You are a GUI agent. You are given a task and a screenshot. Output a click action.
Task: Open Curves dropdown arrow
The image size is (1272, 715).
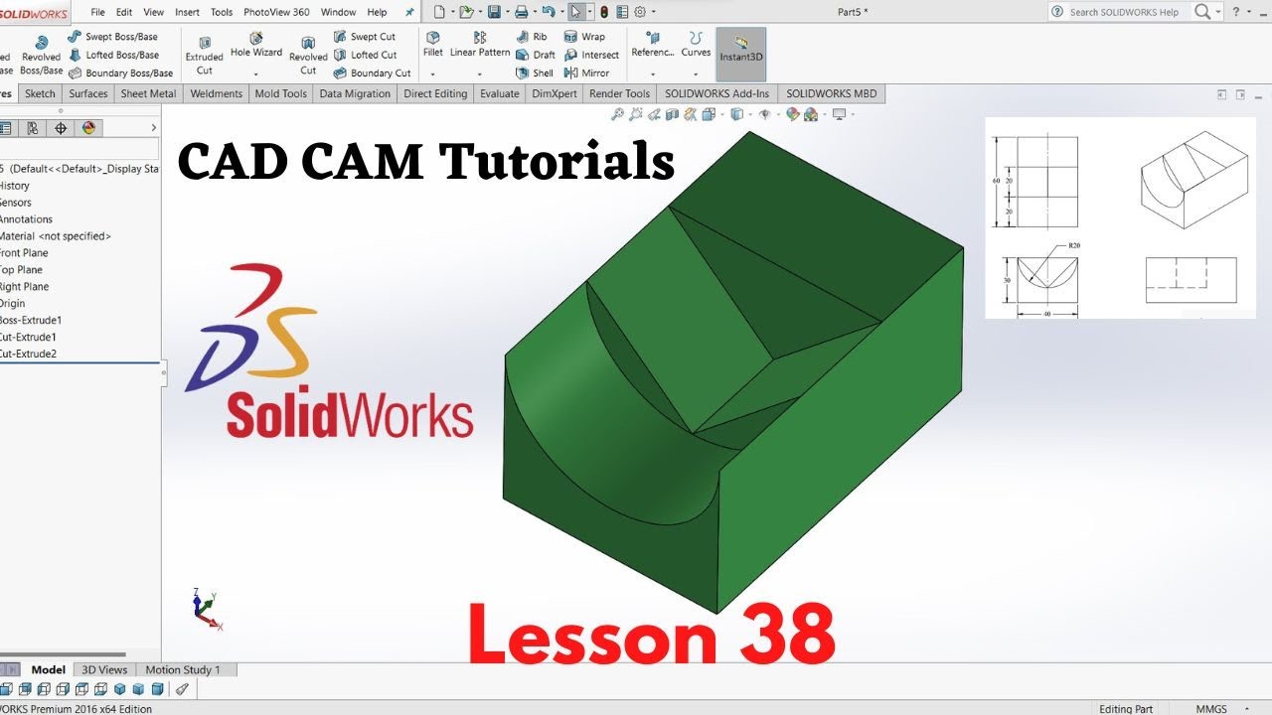(696, 74)
